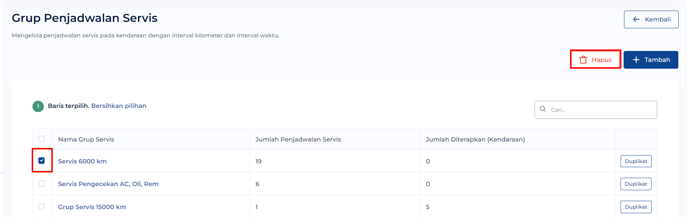
Task: Duplicate the Servis 6000 km group
Action: point(636,161)
